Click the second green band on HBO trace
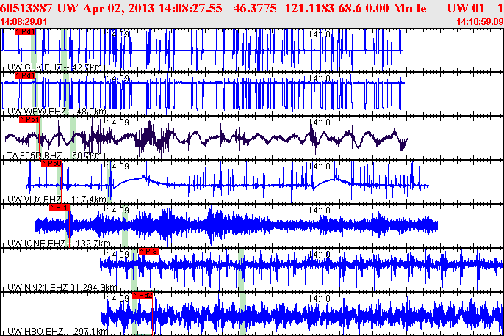504x336 pixels. 243,315
